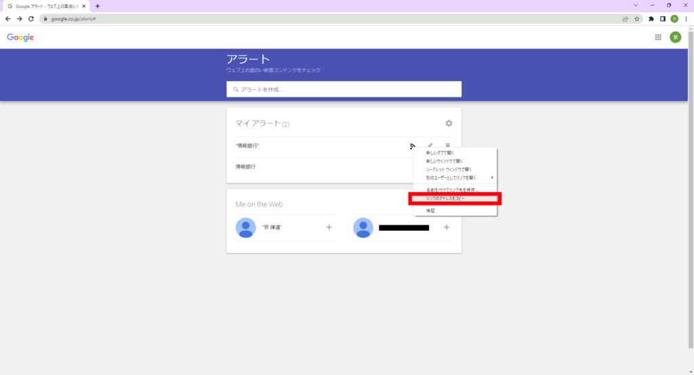Open the Google apps grid
This screenshot has width=694, height=375.
[658, 37]
